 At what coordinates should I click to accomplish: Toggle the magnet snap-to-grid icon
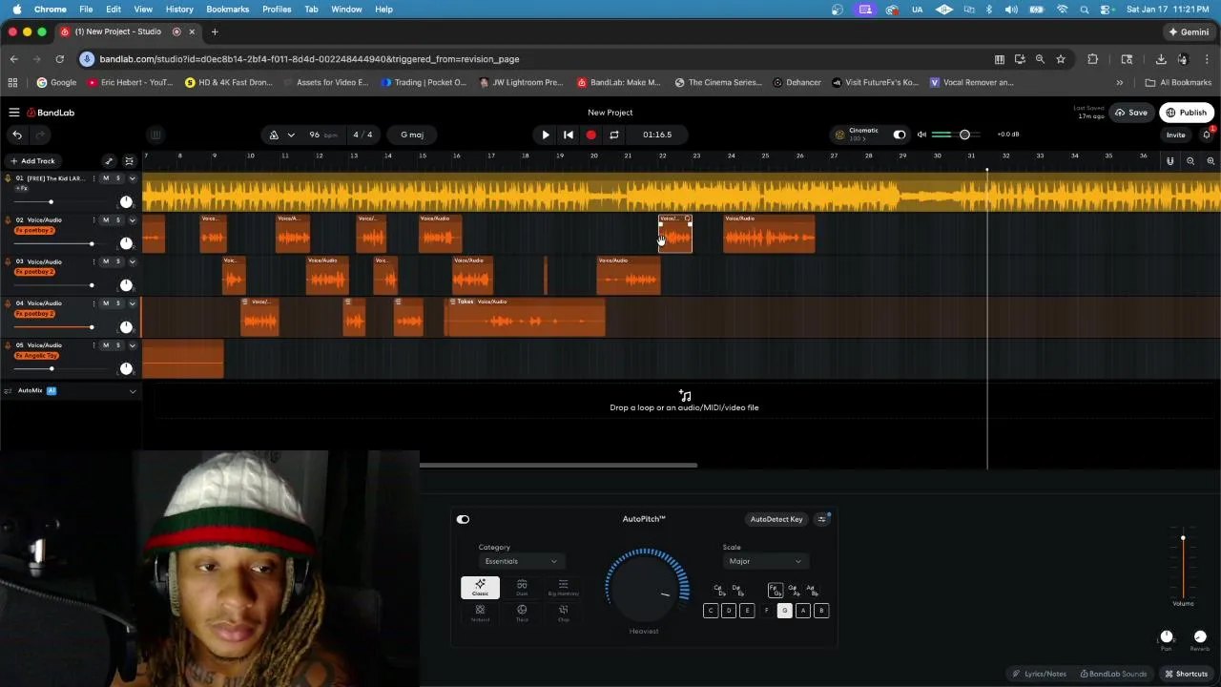point(1170,161)
